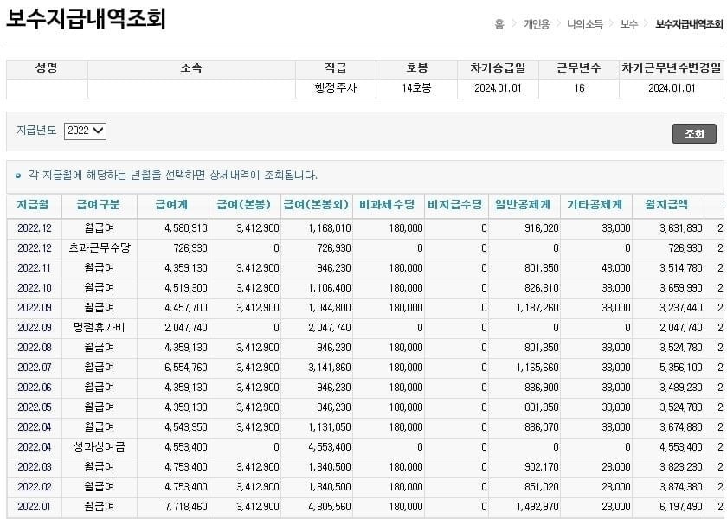Click the 일반공제계 column header

click(522, 205)
